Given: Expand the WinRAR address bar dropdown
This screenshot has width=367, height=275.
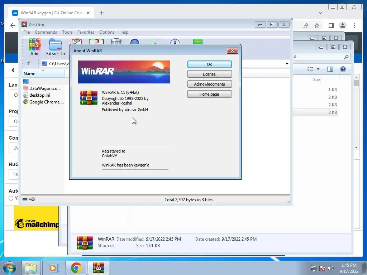Looking at the screenshot, I should click(x=287, y=64).
